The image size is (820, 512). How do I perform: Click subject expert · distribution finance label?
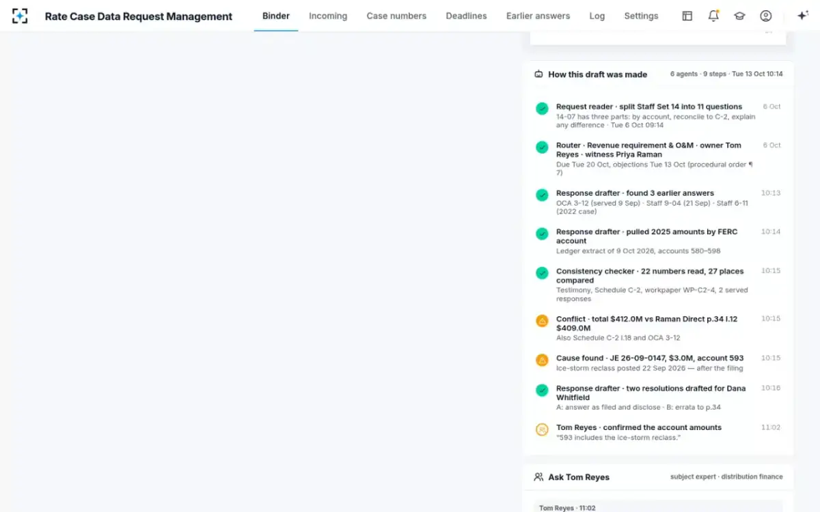(x=726, y=477)
